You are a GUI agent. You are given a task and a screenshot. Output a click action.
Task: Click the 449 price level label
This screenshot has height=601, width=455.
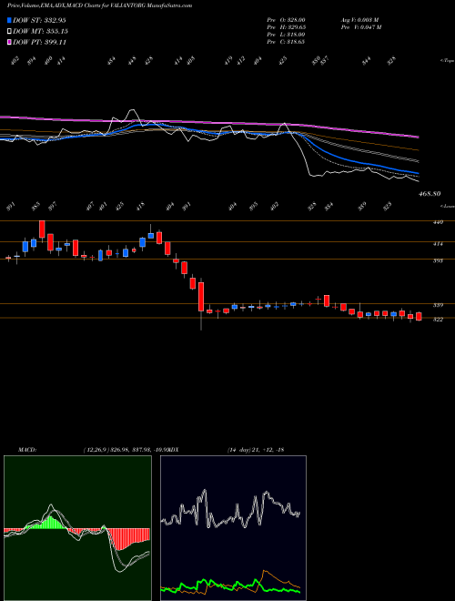click(438, 222)
